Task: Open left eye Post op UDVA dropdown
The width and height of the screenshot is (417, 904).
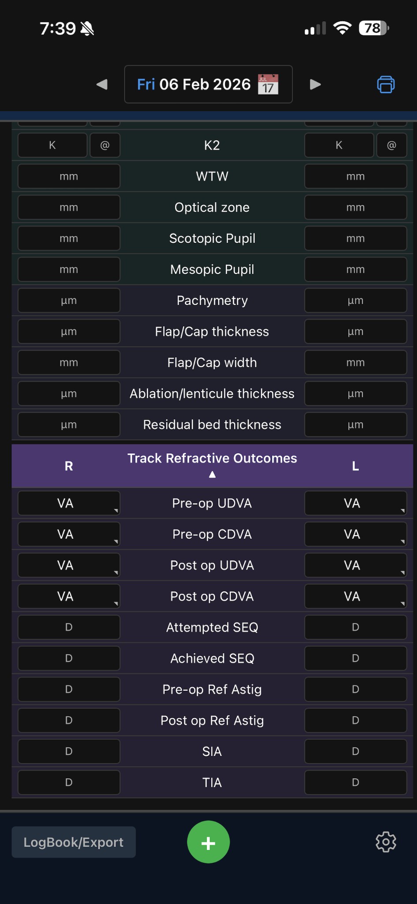Action: (355, 565)
